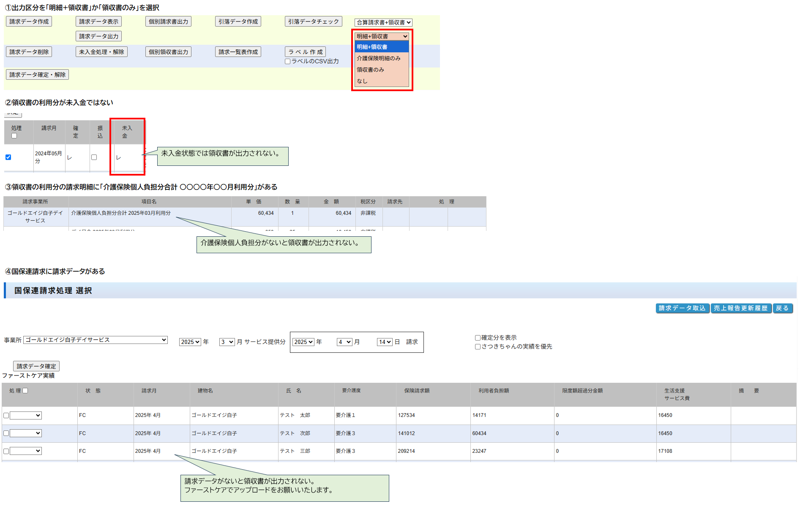Screen dimensions: 803x506
Task: Open the billing day dropdown showing 14
Action: point(384,342)
